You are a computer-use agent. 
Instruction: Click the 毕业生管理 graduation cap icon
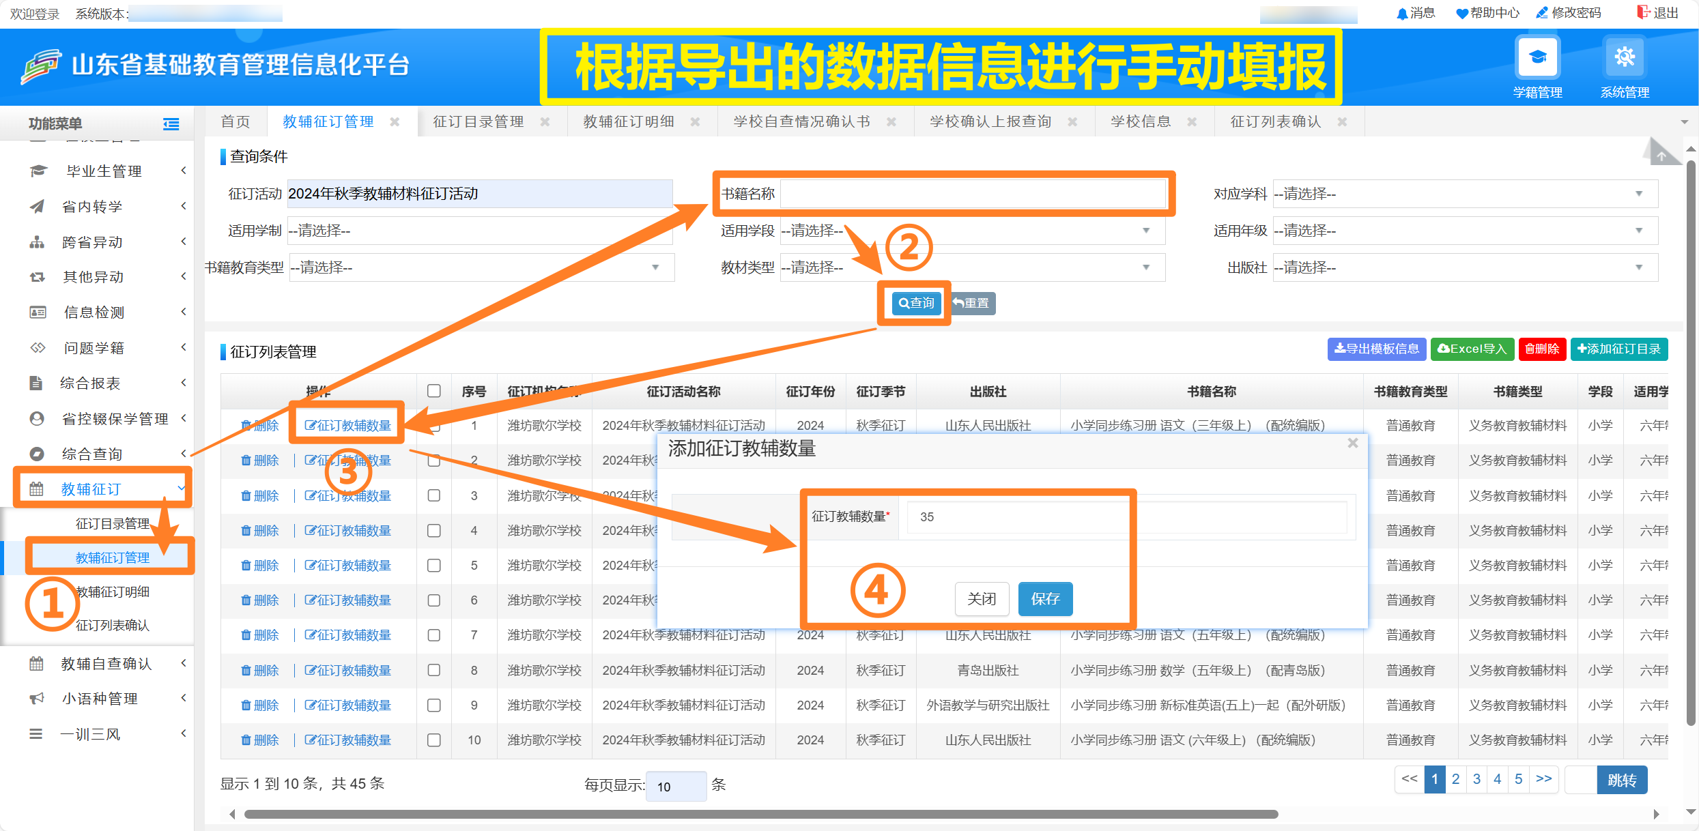pyautogui.click(x=38, y=171)
